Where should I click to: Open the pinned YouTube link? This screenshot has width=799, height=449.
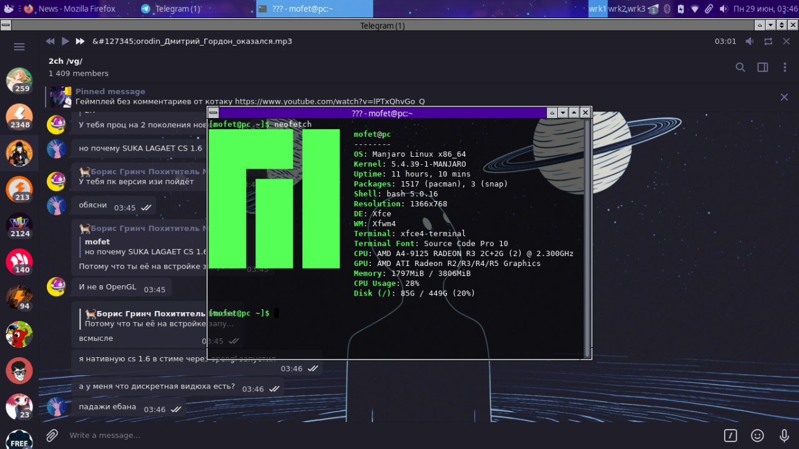coord(330,101)
